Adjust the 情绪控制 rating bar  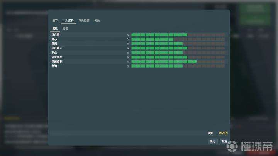pyautogui.click(x=178, y=61)
